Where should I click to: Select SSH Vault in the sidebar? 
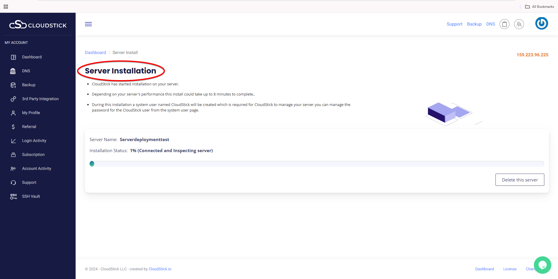pos(31,197)
